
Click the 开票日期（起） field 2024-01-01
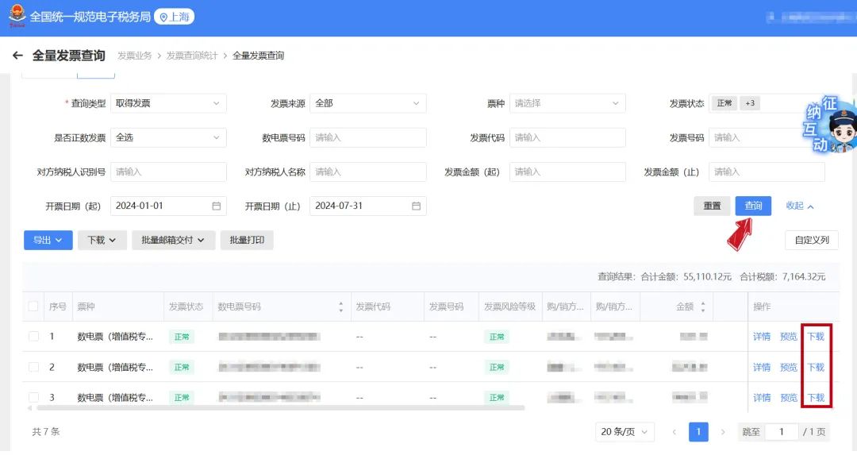168,206
